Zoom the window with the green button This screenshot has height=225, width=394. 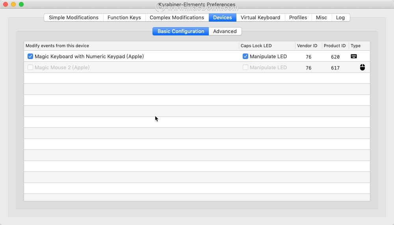(x=21, y=4)
